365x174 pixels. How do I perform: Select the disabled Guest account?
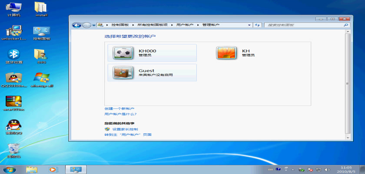150,73
